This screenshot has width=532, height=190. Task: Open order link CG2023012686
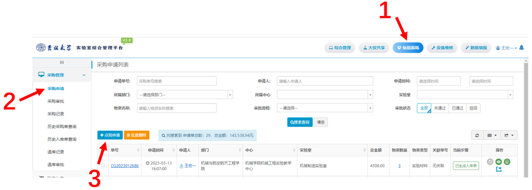click(x=125, y=166)
